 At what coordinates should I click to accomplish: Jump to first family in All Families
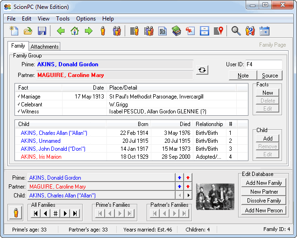coord(35,214)
